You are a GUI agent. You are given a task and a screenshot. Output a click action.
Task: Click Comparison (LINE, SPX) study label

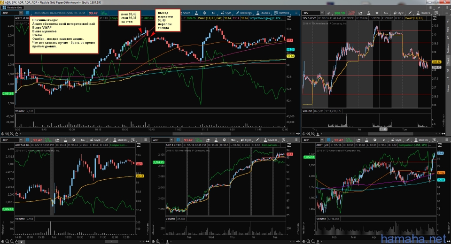point(413,145)
